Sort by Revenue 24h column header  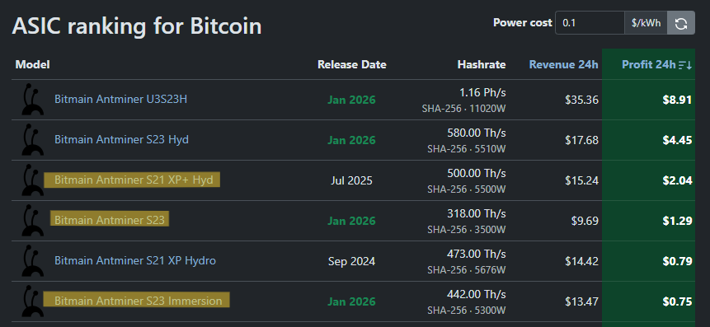[564, 65]
